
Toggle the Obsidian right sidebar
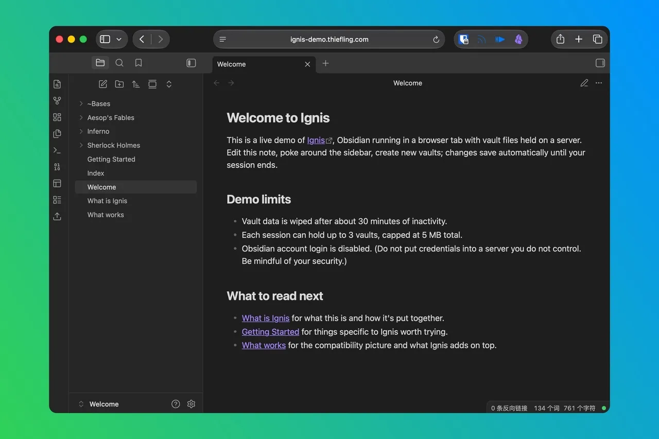coord(600,63)
